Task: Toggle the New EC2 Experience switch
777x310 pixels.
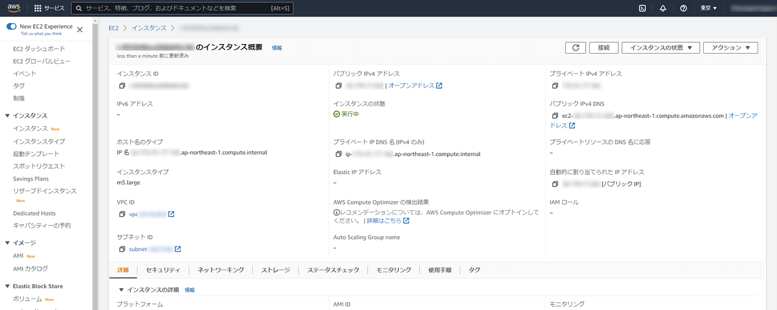Action: 11,27
